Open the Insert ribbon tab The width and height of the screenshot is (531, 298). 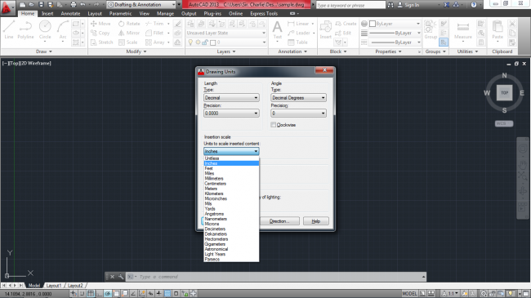[x=47, y=14]
